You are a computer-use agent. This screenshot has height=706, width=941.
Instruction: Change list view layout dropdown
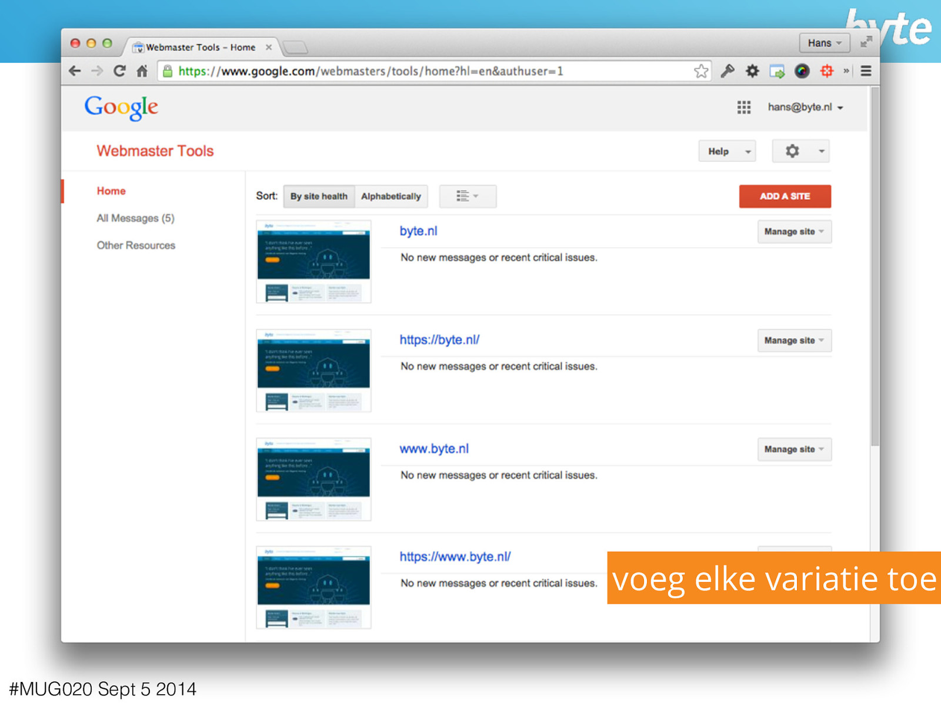(468, 196)
